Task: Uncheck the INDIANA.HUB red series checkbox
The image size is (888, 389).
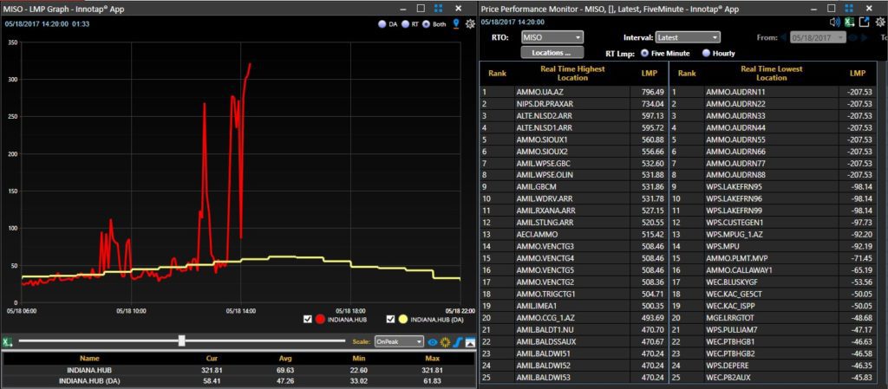Action: point(308,320)
